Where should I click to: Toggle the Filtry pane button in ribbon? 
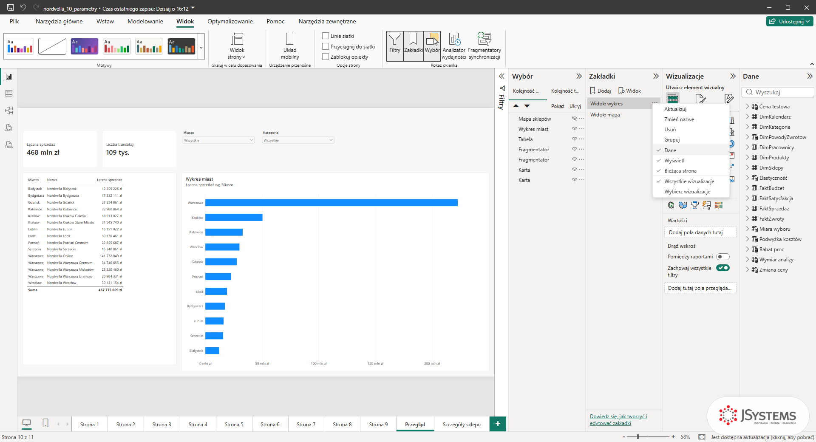(x=395, y=46)
